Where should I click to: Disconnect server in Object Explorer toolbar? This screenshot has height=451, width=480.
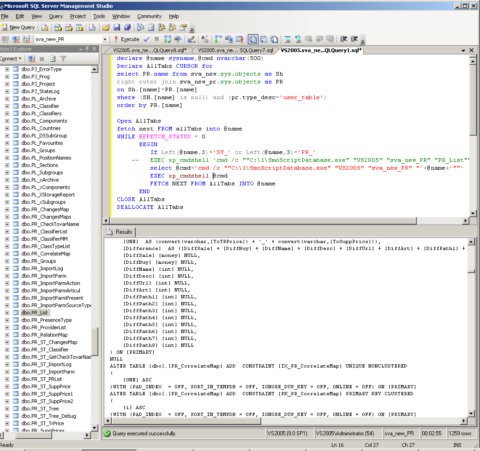(x=32, y=59)
